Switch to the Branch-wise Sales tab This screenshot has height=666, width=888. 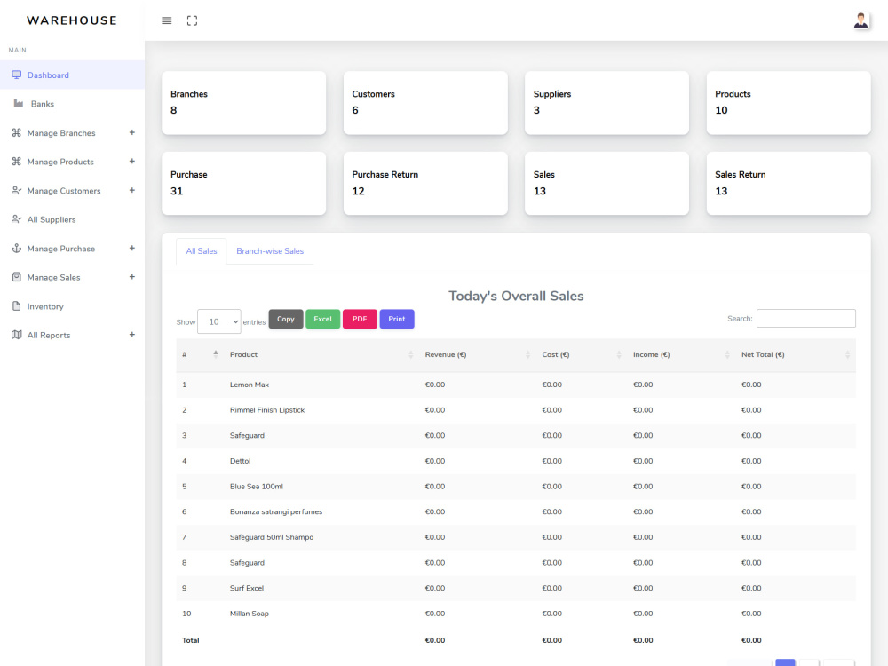270,251
